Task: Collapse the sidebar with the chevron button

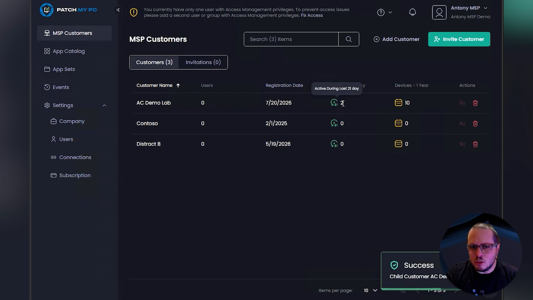Action: (118, 10)
